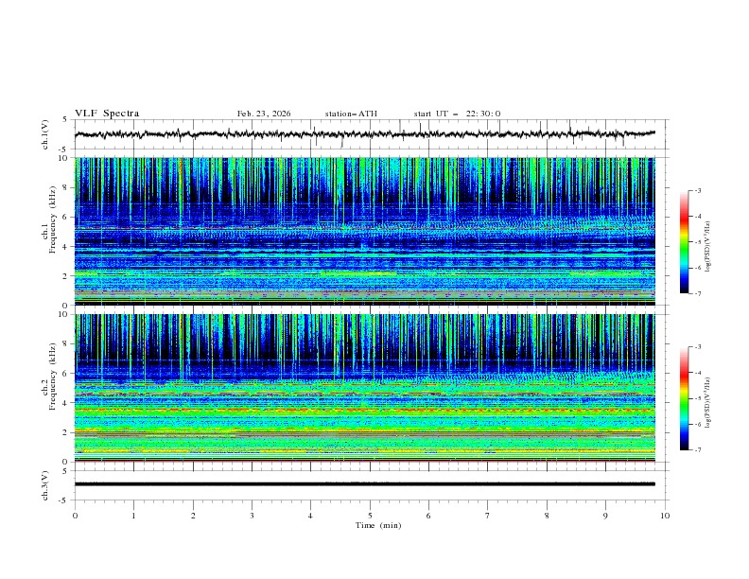
Task: Select the Feb. 23, 2026 date label
Action: pyautogui.click(x=264, y=114)
